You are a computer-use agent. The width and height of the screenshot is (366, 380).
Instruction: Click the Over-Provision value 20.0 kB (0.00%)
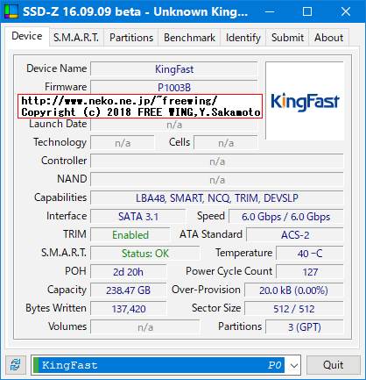294,290
